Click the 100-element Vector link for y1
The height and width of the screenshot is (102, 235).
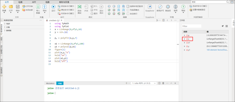coord(217,50)
